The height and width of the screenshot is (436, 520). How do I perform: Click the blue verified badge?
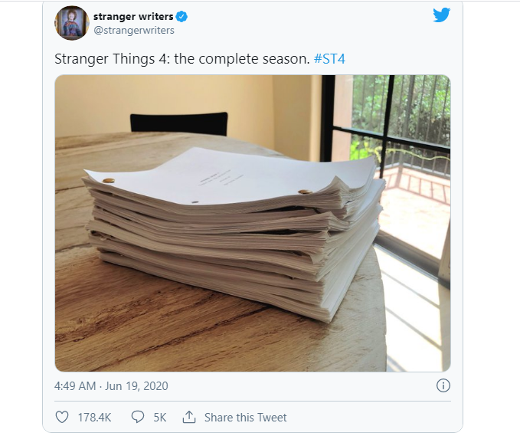[x=182, y=16]
